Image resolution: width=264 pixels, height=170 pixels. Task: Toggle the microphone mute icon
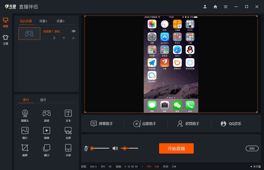tap(86, 148)
